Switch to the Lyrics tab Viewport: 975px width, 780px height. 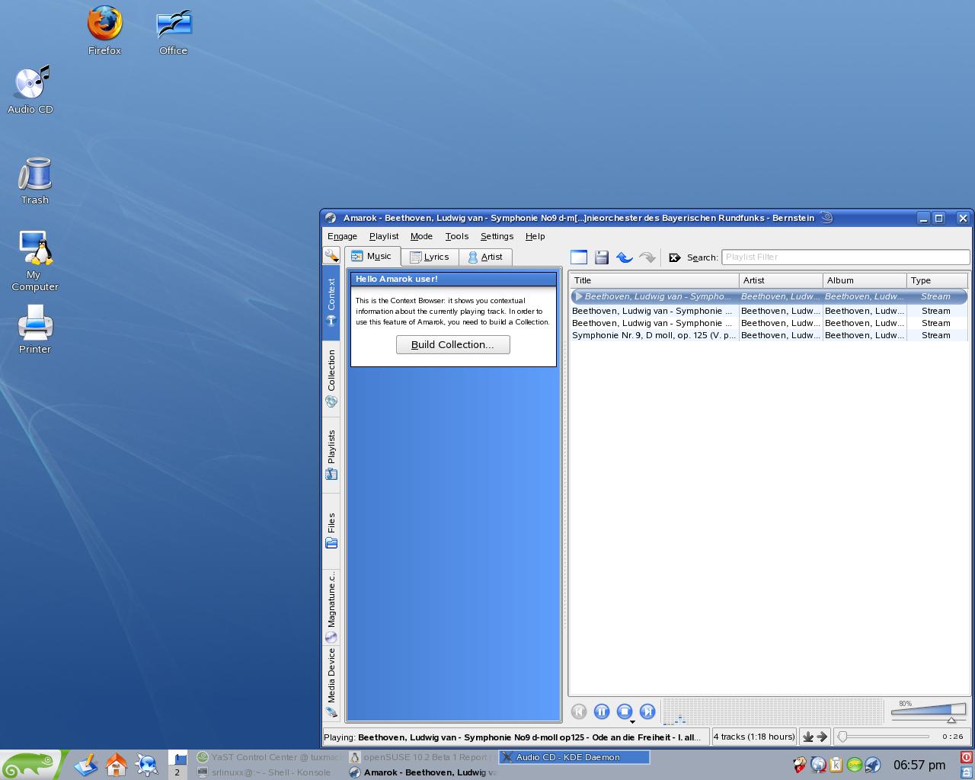coord(430,257)
